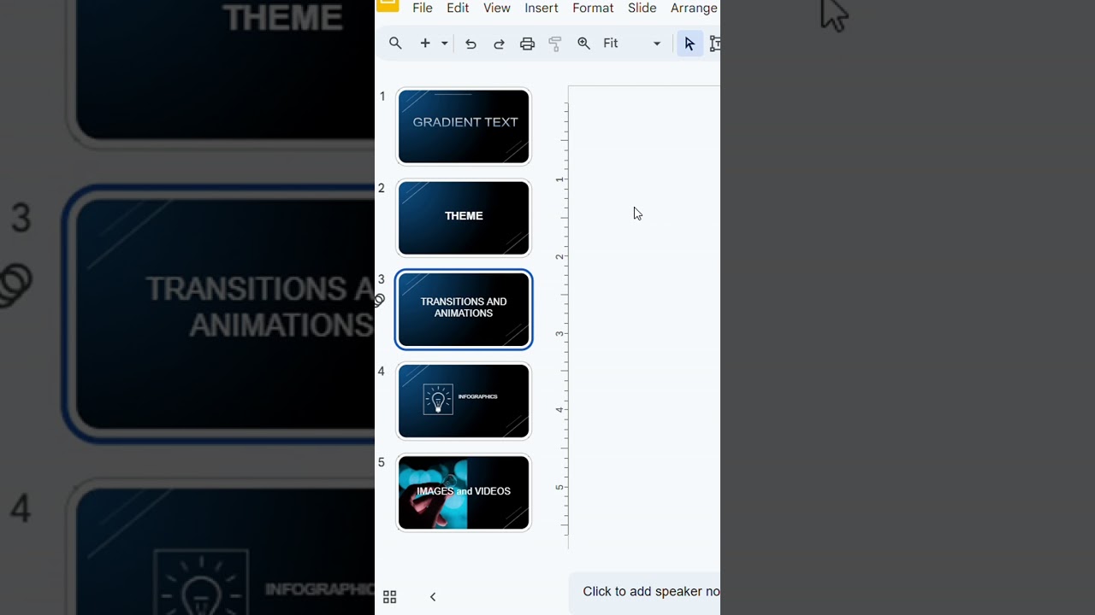1095x615 pixels.
Task: Open the View menu
Action: [x=497, y=8]
